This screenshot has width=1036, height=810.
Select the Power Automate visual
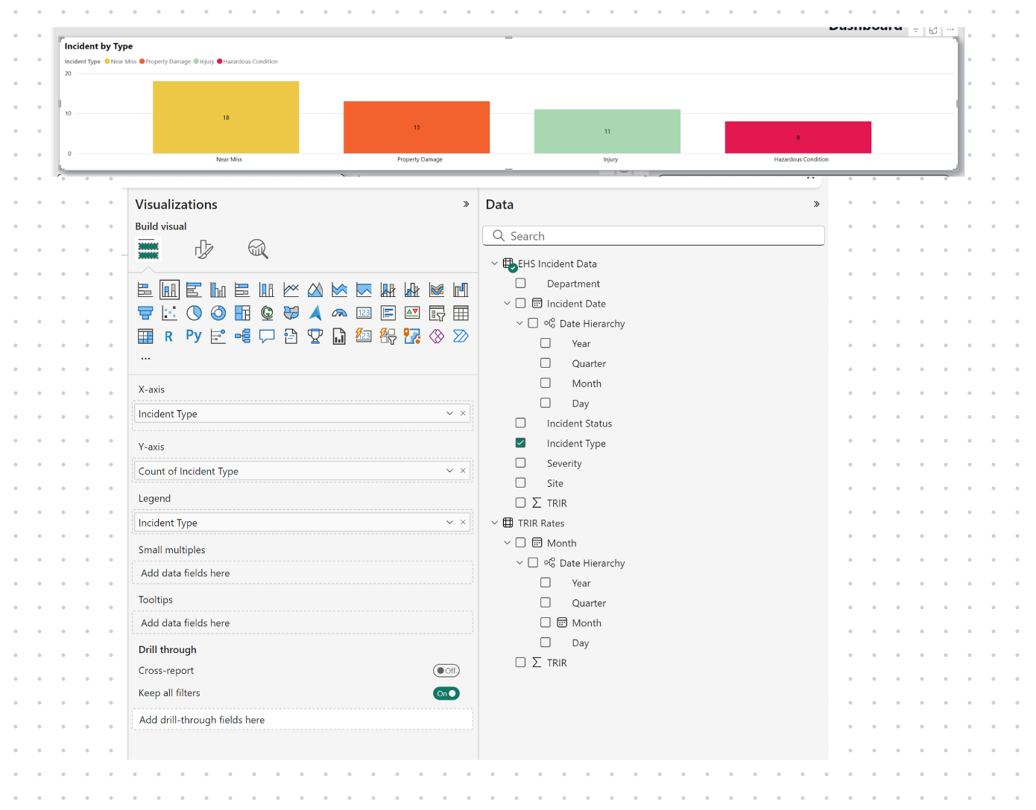pyautogui.click(x=461, y=336)
